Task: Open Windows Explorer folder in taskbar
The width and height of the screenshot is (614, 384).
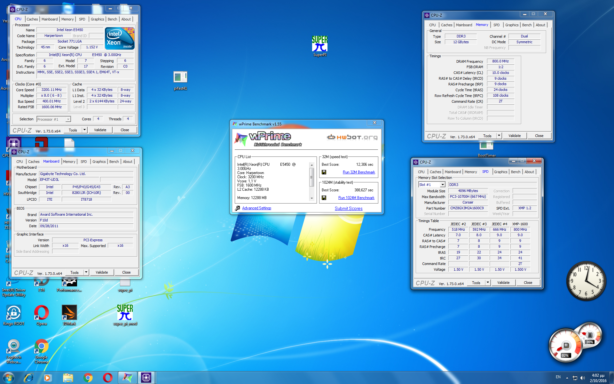Action: pos(68,378)
